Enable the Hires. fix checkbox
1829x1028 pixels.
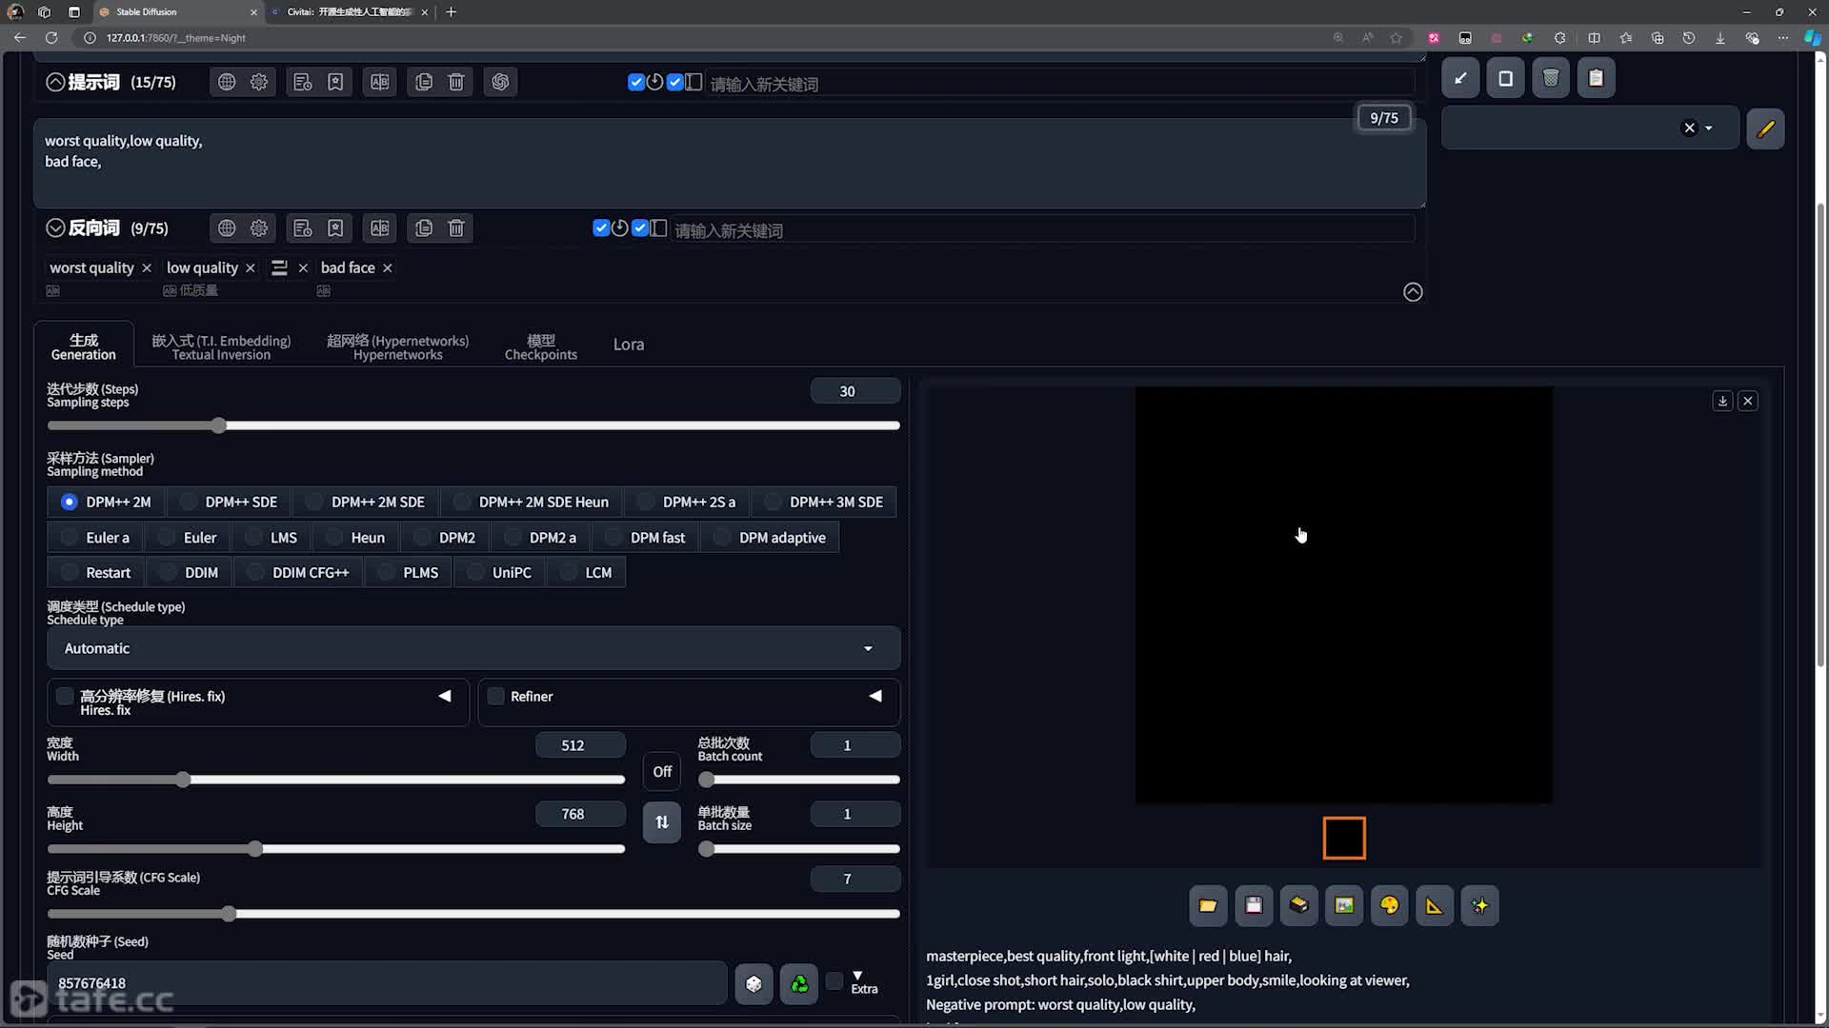click(65, 696)
